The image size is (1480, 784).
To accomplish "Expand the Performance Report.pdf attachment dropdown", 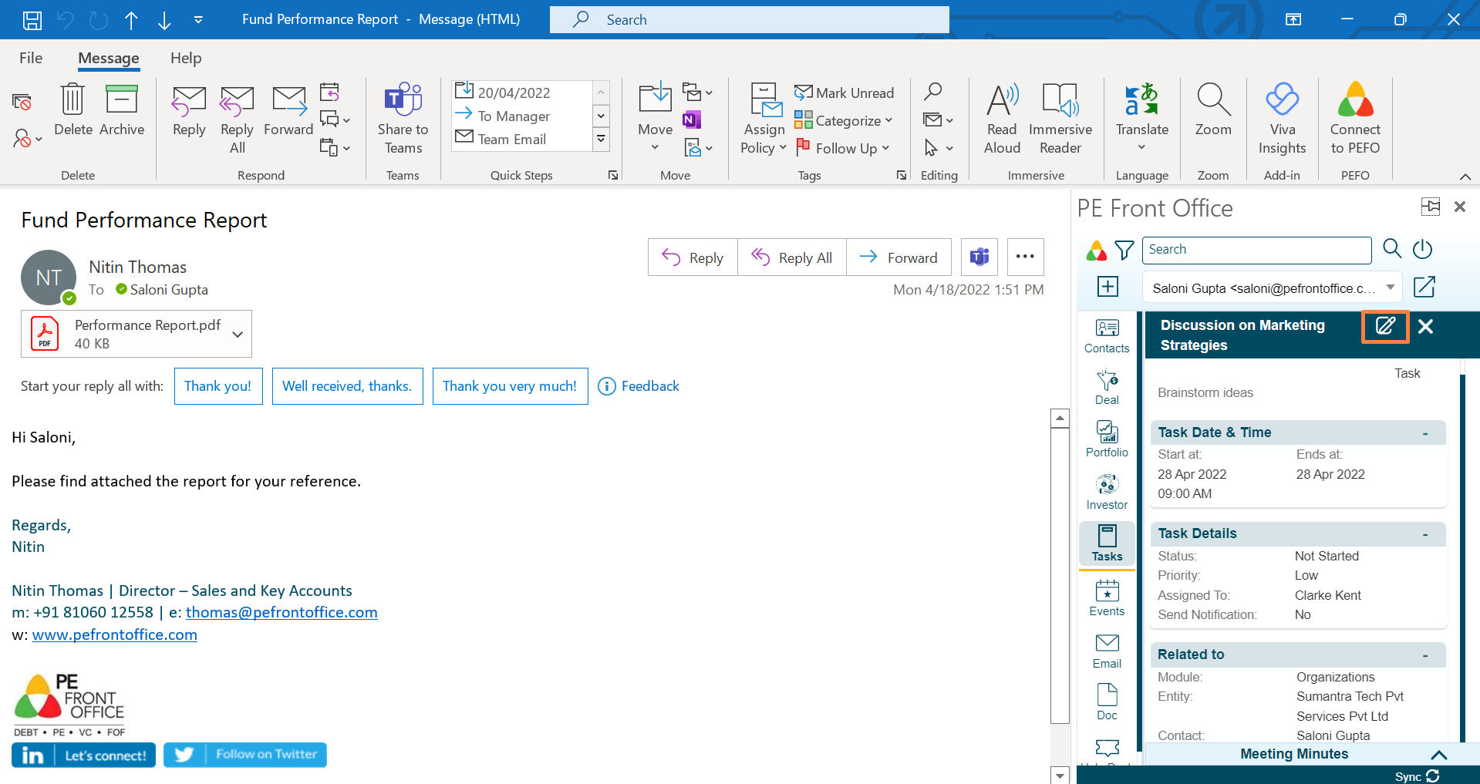I will tap(238, 334).
